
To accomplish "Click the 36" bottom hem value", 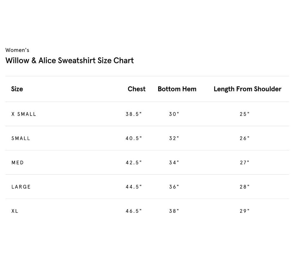I will [x=174, y=187].
